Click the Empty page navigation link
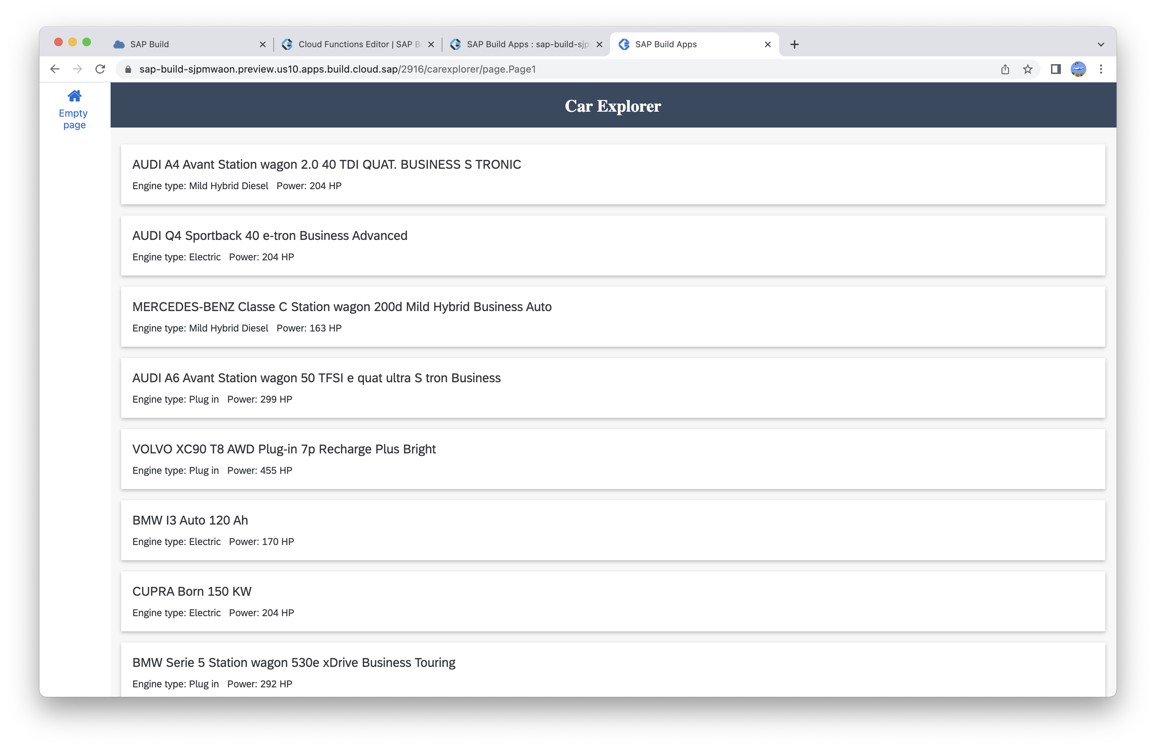Image resolution: width=1156 pixels, height=749 pixels. pos(74,118)
